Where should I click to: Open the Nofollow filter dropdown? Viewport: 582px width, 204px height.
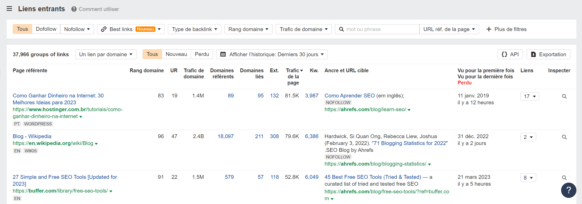pyautogui.click(x=77, y=29)
